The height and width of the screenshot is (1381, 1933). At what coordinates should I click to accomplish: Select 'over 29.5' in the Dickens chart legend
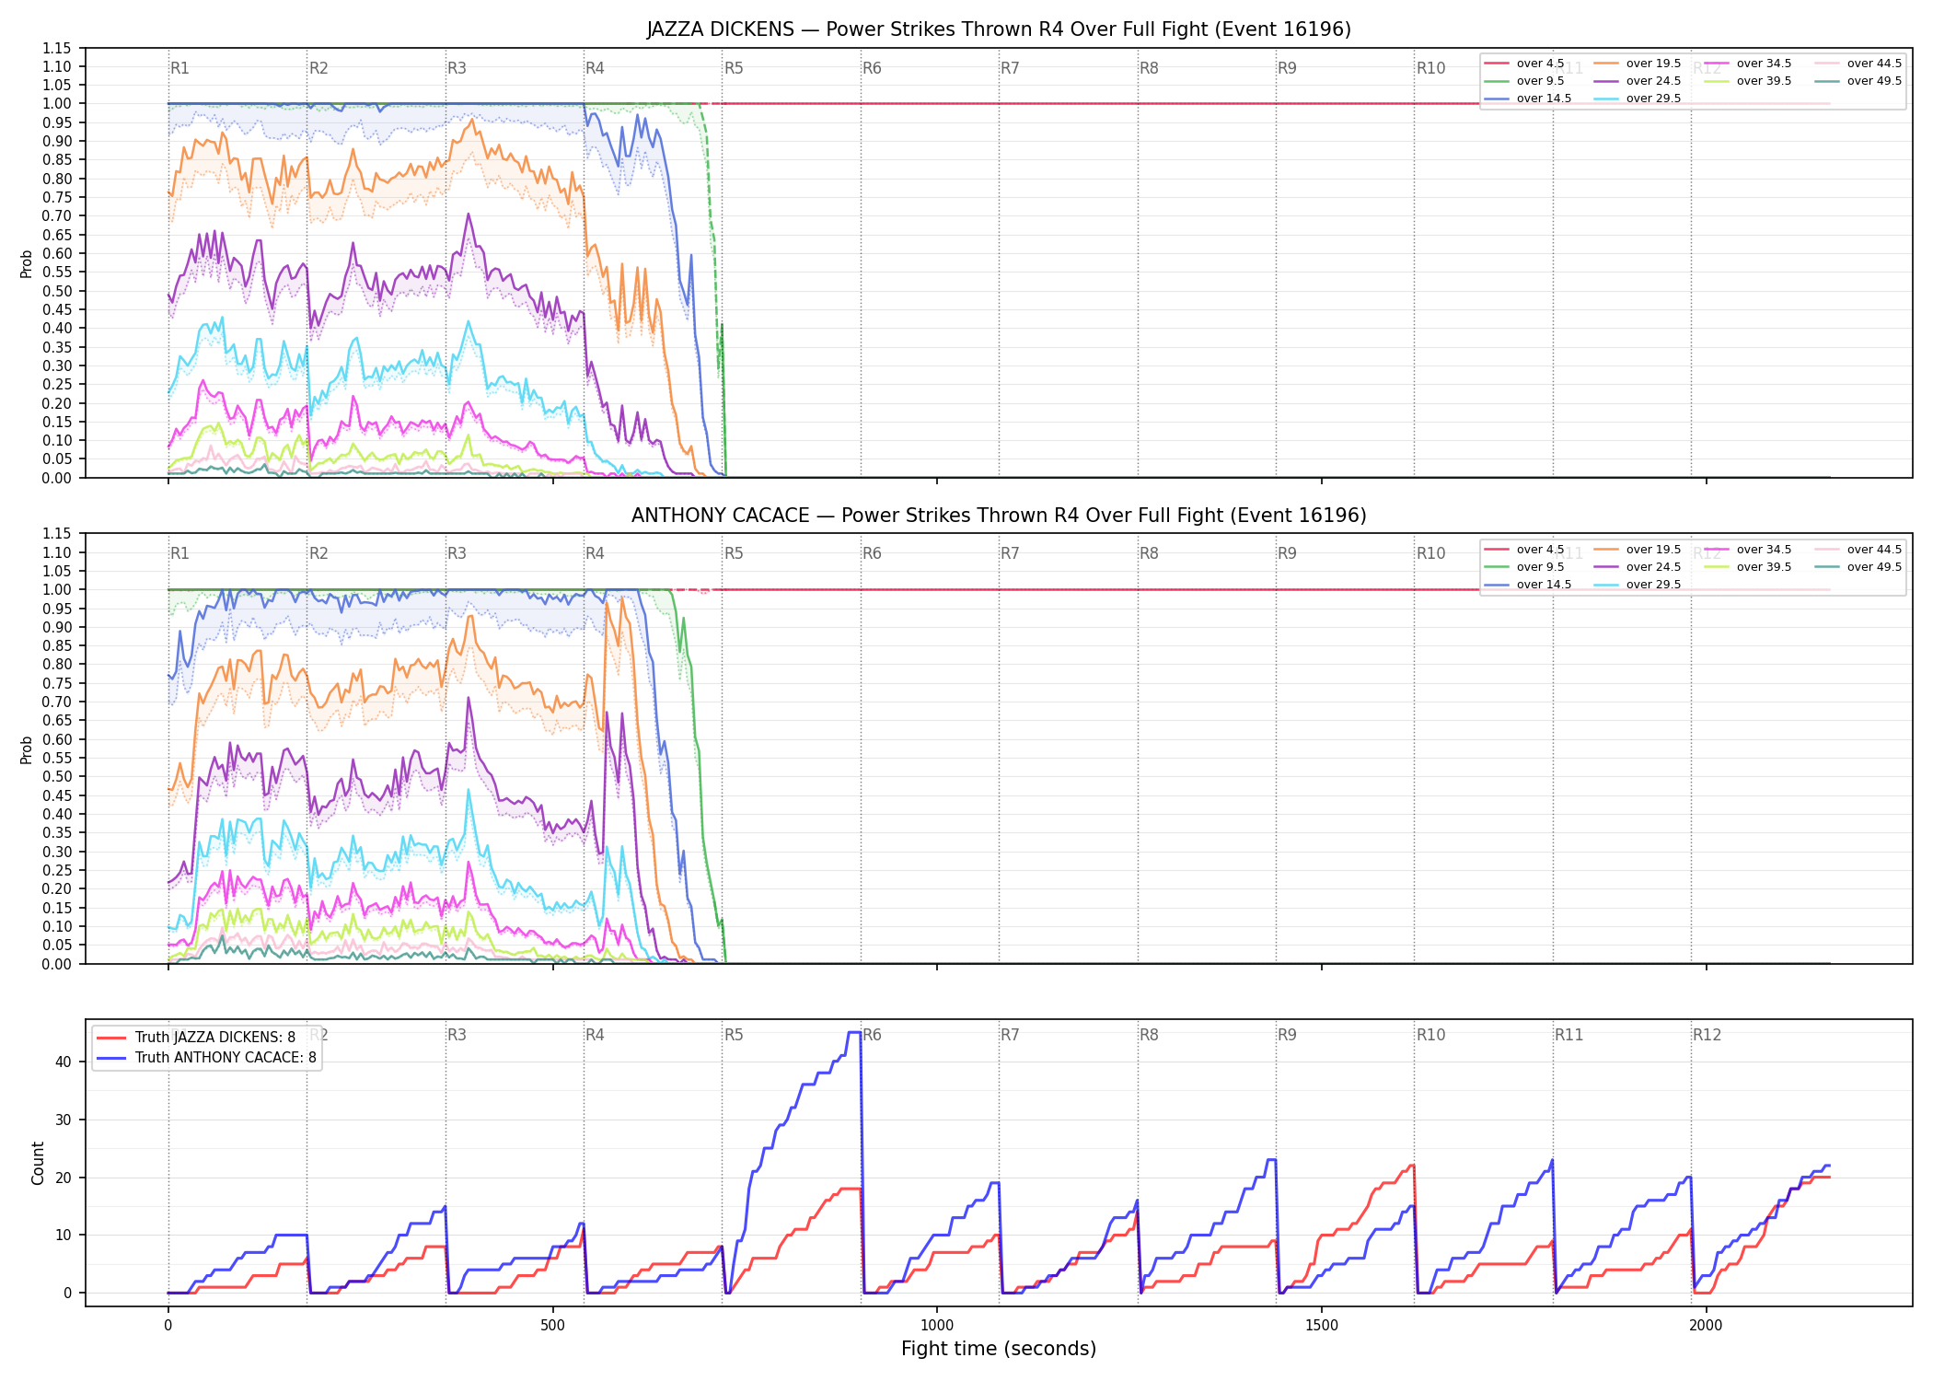1638,99
